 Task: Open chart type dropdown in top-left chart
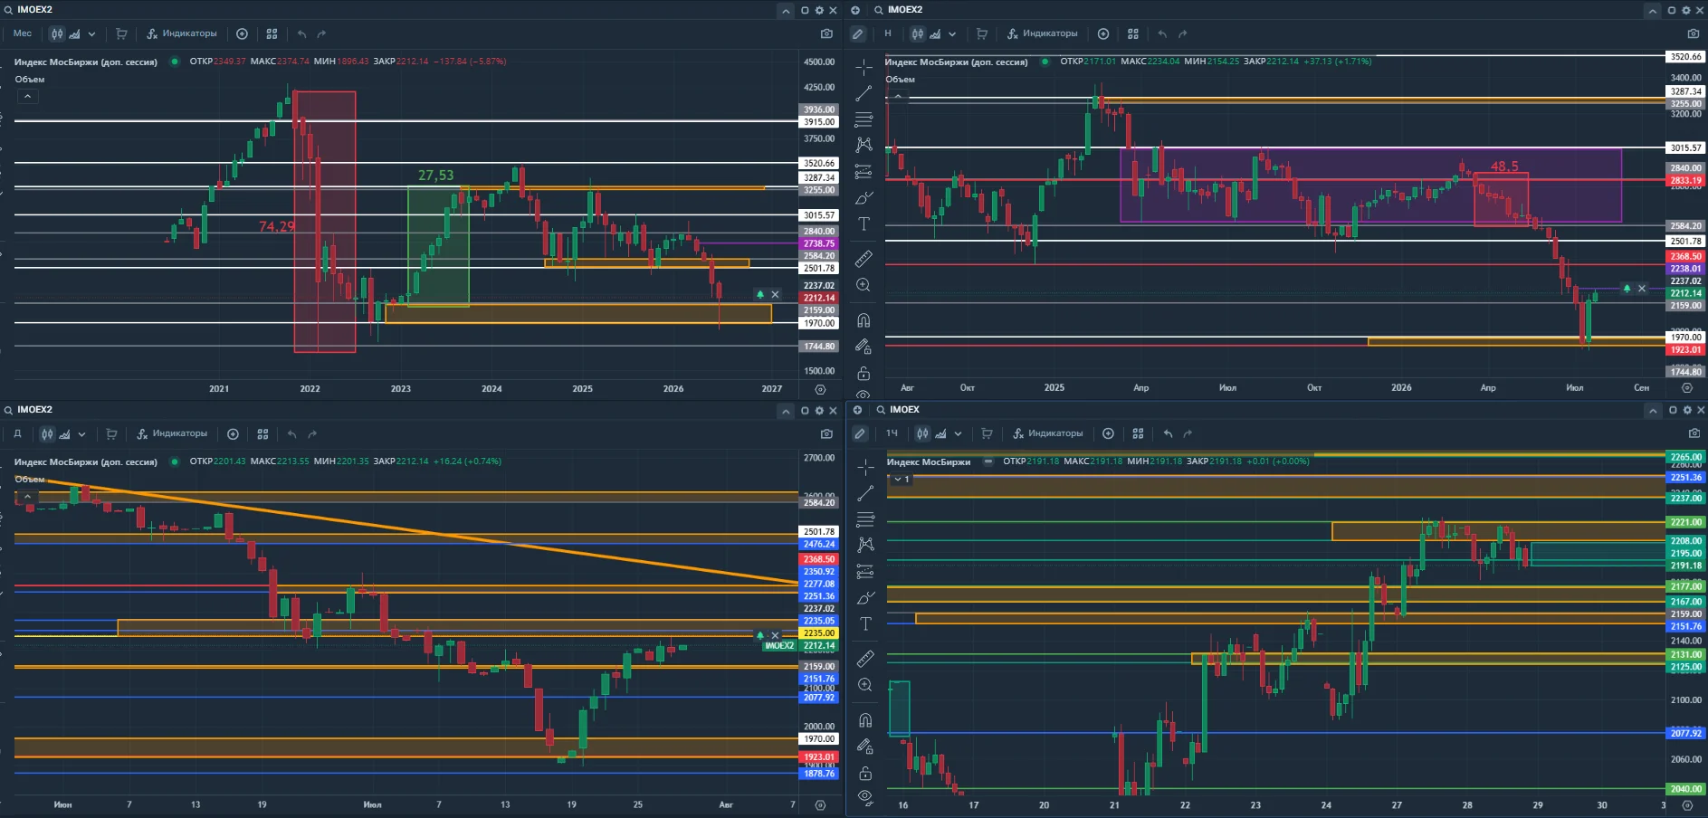click(x=91, y=34)
